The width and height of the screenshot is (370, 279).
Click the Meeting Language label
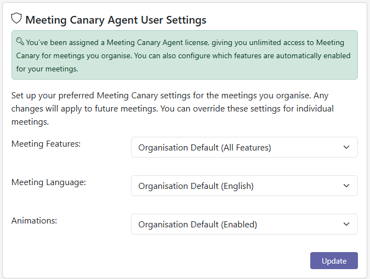click(49, 182)
